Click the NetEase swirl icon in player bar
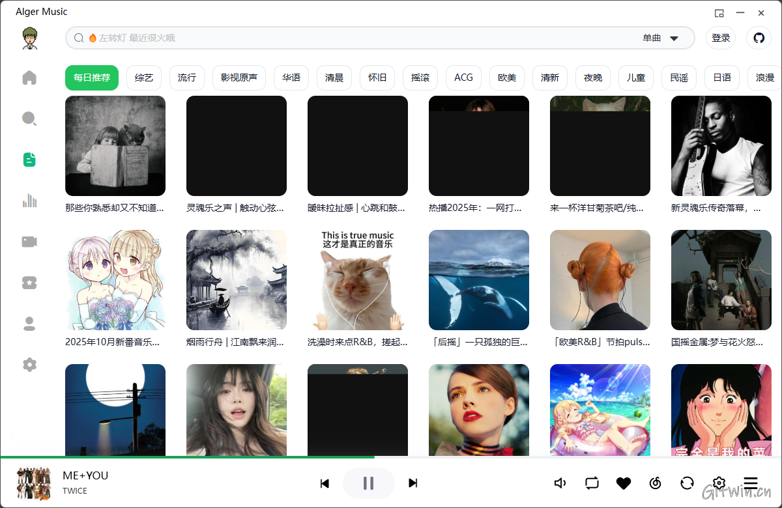Viewport: 782px width, 508px height. point(656,483)
